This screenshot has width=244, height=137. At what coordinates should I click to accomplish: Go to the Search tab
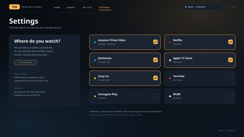click(71, 8)
